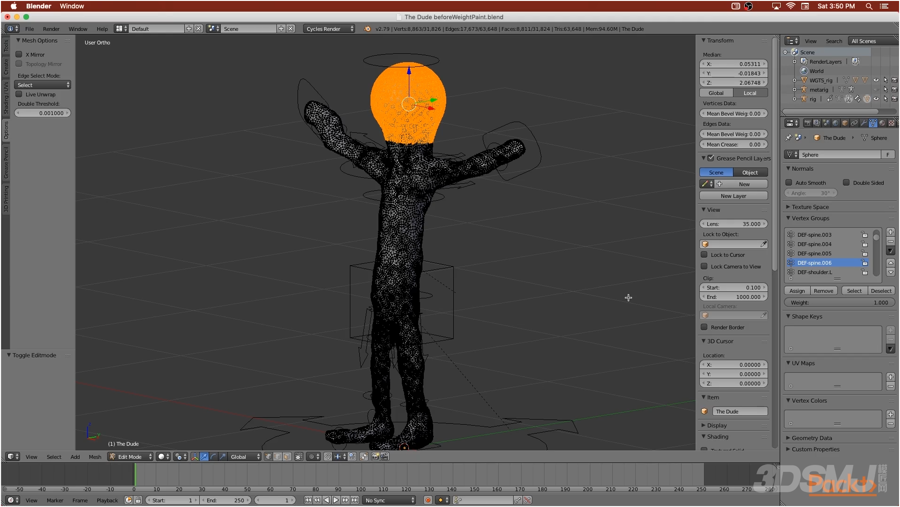Image resolution: width=900 pixels, height=507 pixels.
Task: Expand the WGTS_rig tree item
Action: click(794, 80)
